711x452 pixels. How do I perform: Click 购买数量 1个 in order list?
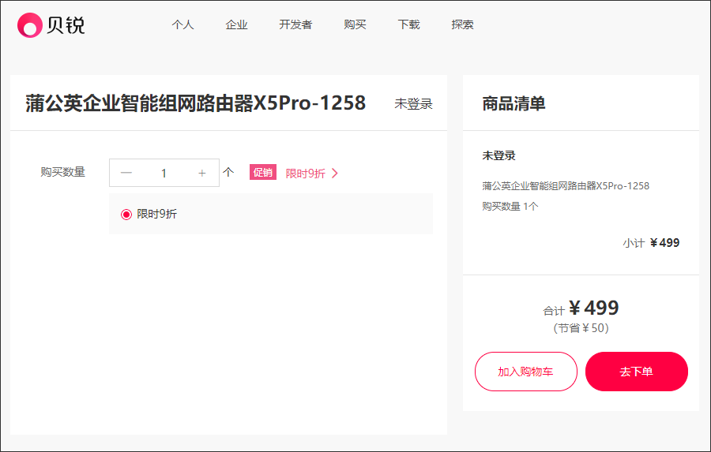pyautogui.click(x=510, y=207)
